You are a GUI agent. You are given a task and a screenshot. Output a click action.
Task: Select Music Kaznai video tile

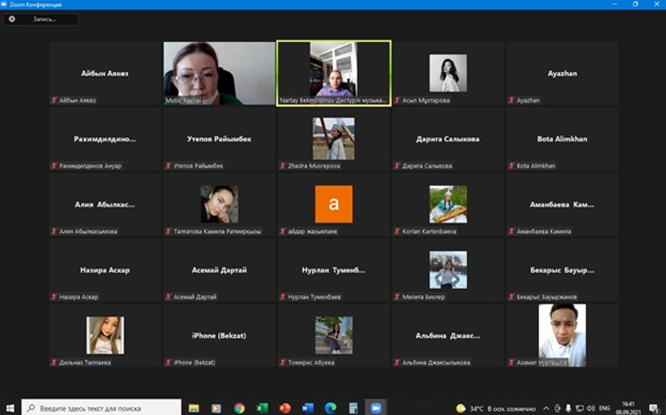[x=219, y=73]
